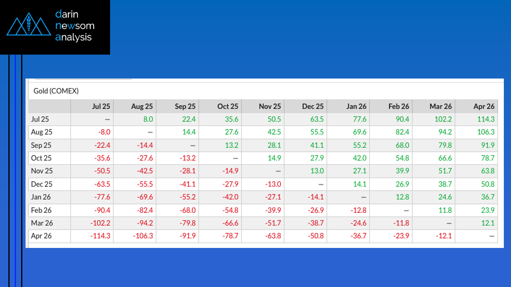Viewport: 511px width, 287px height.
Task: Click the Sep 25 row label
Action: (41, 145)
